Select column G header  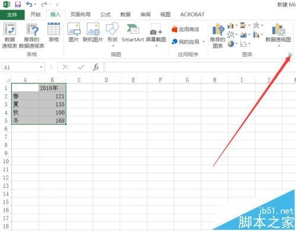pyautogui.click(x=188, y=80)
